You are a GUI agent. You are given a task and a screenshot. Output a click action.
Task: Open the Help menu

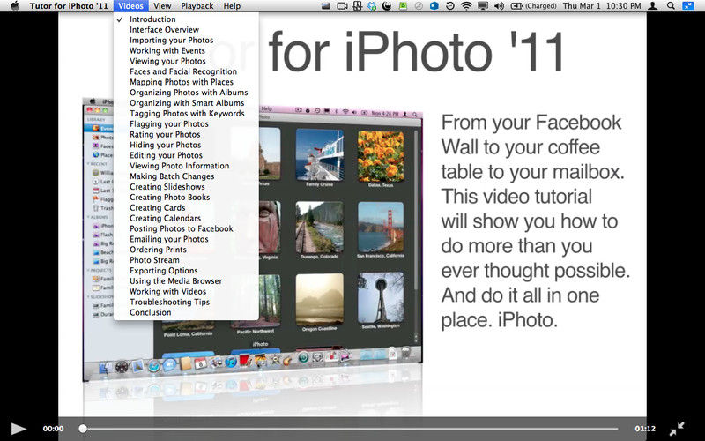click(x=232, y=6)
